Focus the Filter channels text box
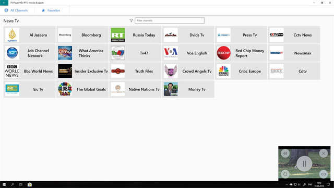This screenshot has height=188, width=334. point(169,20)
